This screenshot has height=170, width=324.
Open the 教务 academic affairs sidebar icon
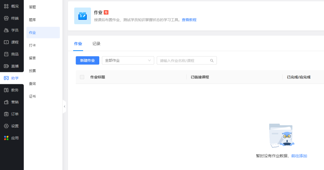(6, 90)
